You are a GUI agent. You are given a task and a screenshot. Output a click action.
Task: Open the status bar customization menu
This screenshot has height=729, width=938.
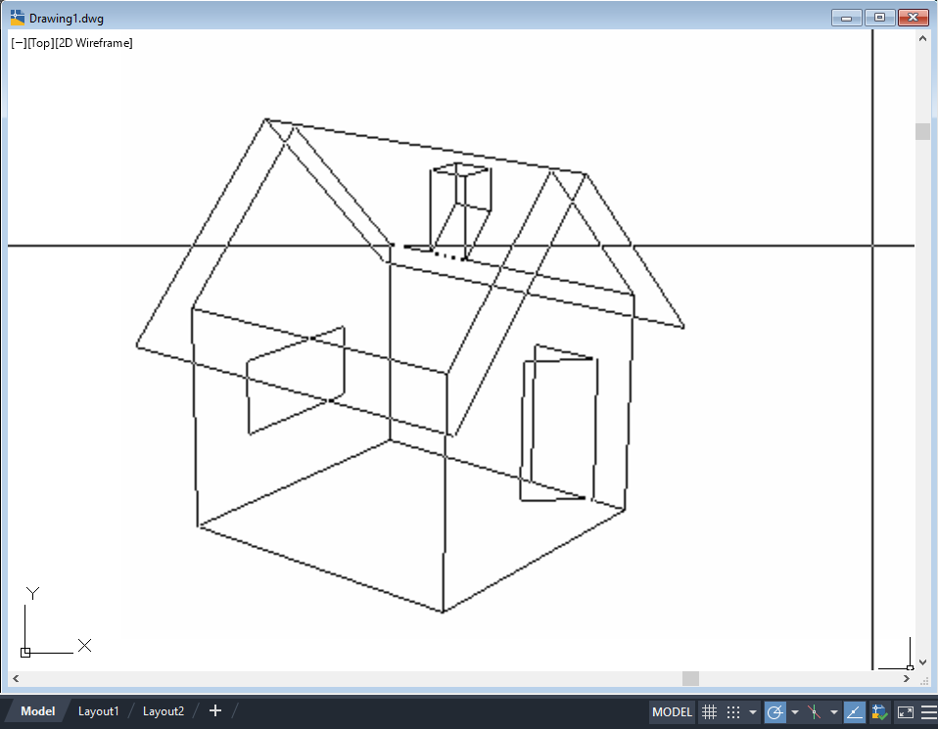point(928,711)
